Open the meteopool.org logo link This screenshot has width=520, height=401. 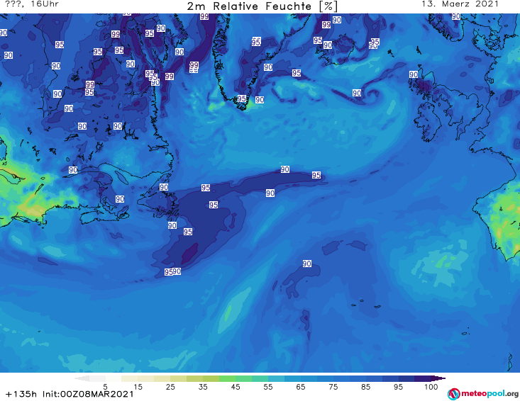coord(483,394)
